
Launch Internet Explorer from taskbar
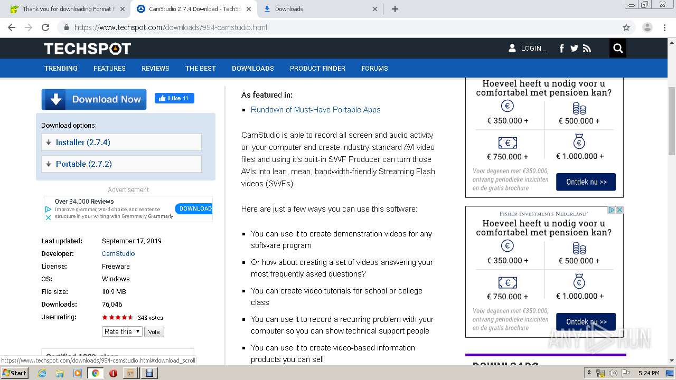pos(42,373)
